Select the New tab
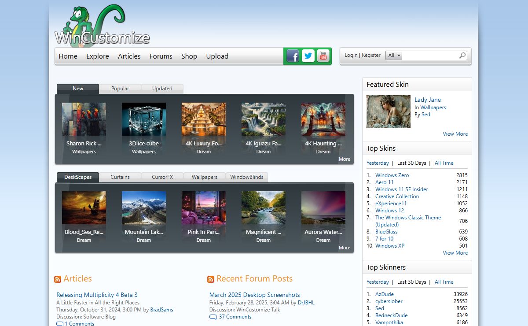Screen dimensions: 528x326 pos(78,89)
